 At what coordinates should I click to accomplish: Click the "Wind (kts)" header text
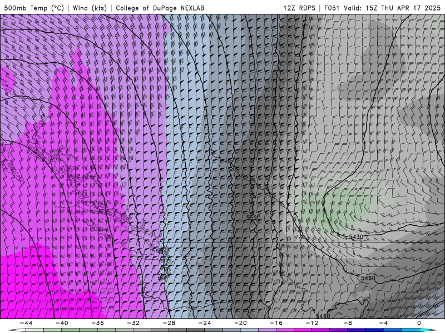tap(90, 8)
